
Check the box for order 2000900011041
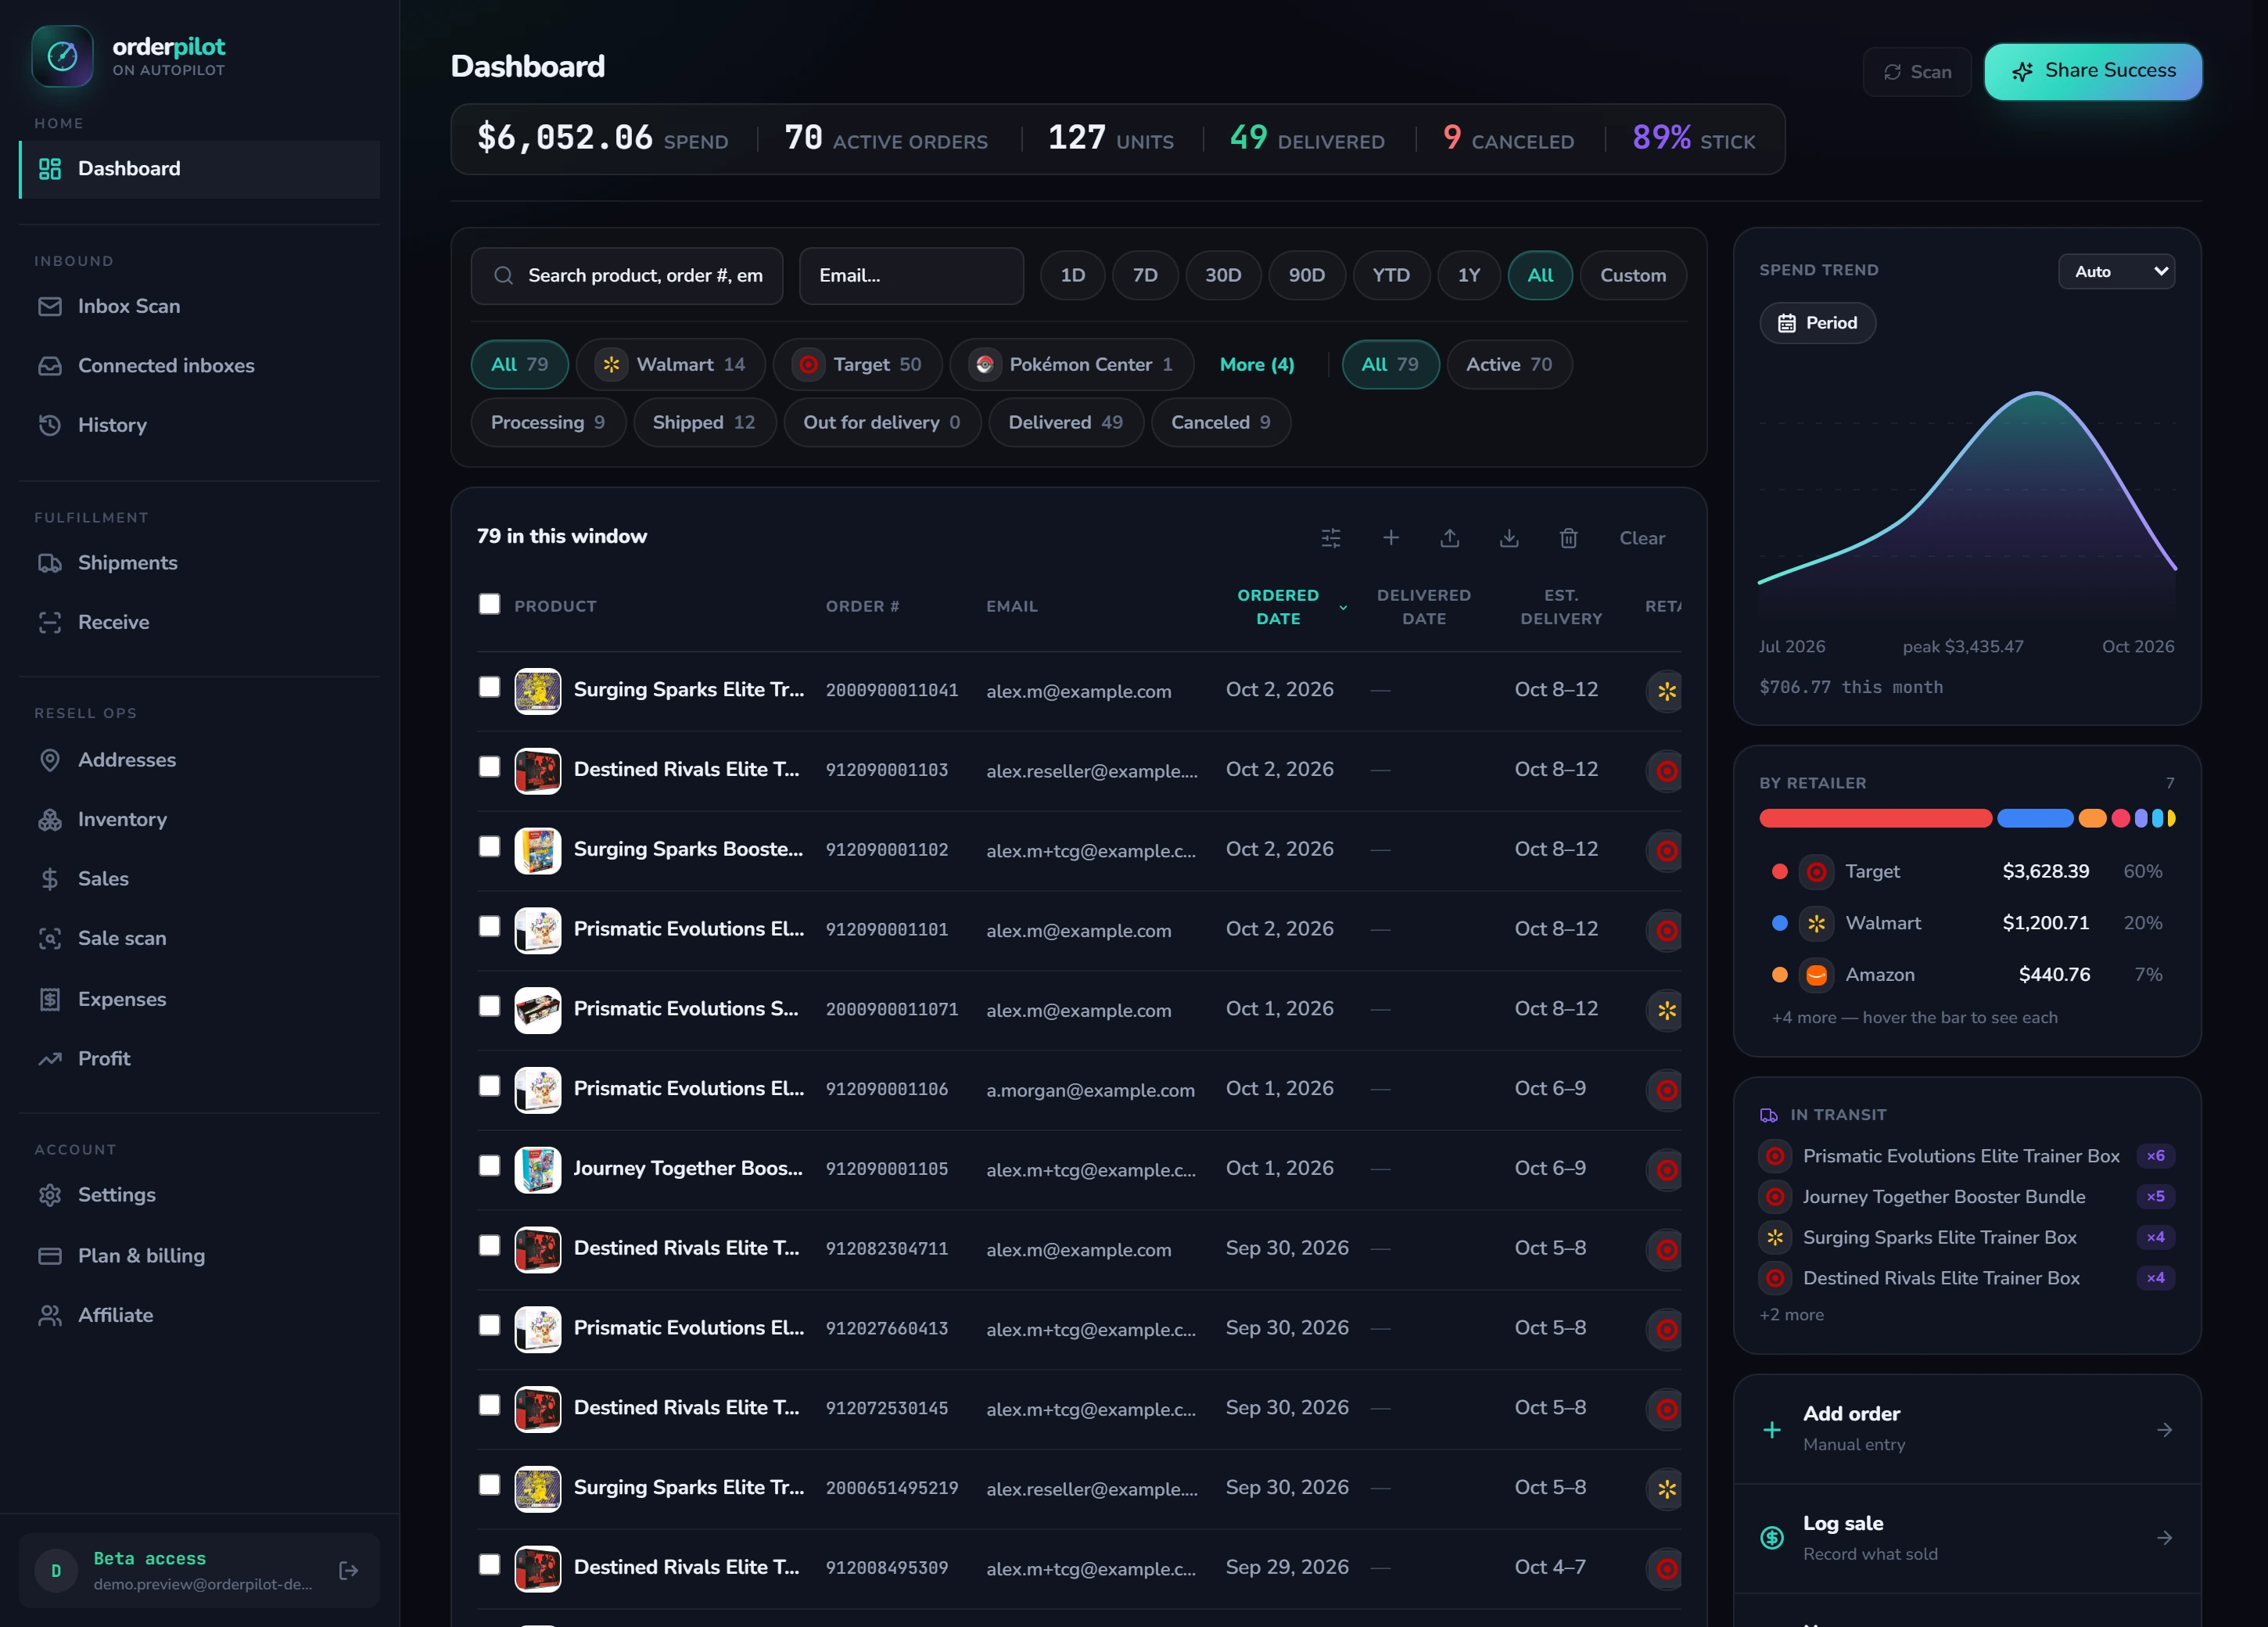[489, 687]
